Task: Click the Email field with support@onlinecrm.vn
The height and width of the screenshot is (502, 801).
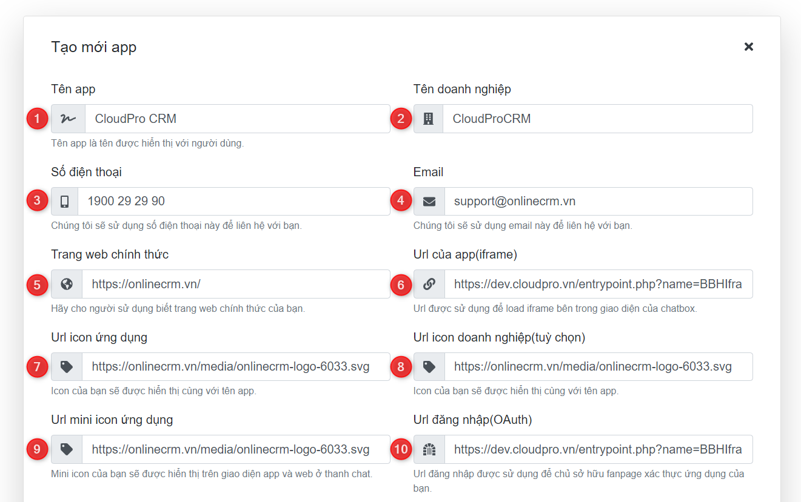Action: pos(599,202)
